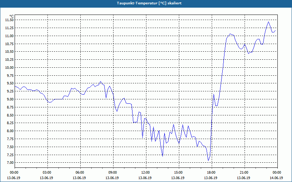Select the 06:00 time label
Viewport: 292px width, 182px height.
(80, 173)
